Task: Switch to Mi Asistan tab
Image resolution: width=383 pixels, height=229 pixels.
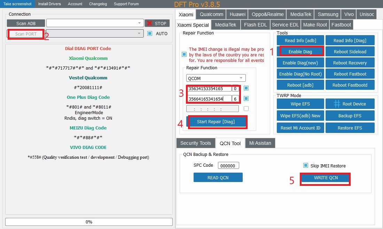Action: click(260, 143)
